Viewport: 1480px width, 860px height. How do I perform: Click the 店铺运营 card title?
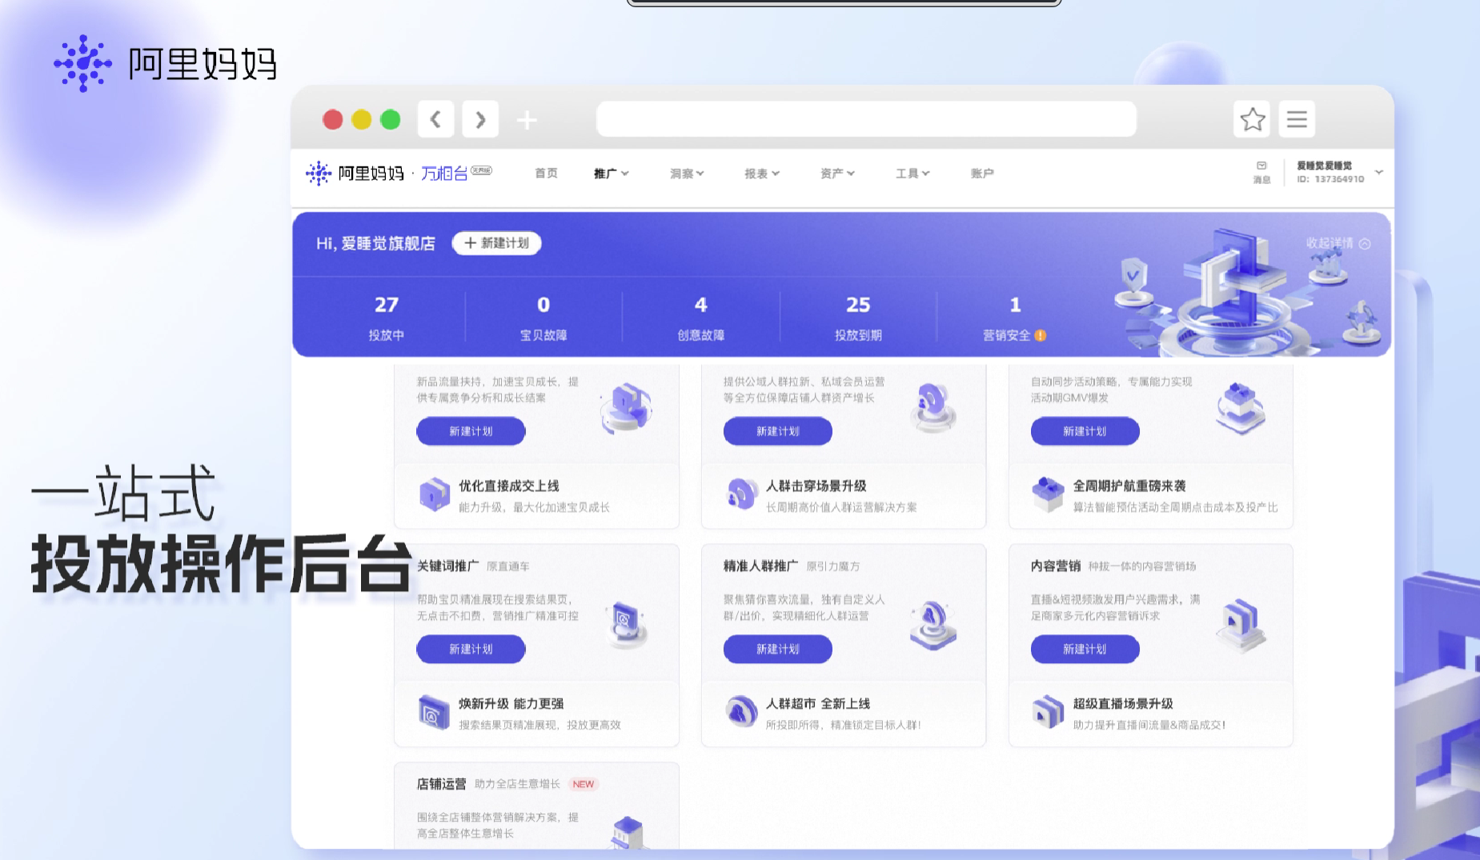tap(441, 784)
